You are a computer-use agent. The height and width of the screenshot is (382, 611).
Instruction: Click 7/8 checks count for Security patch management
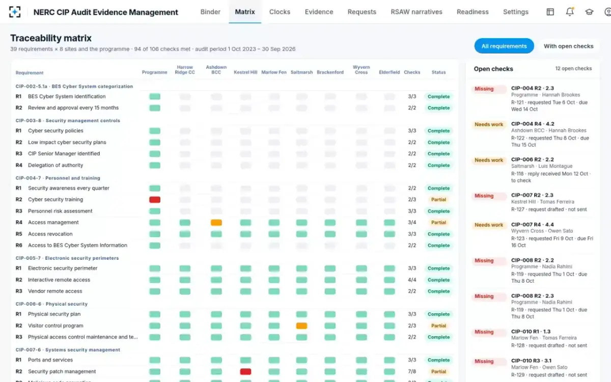(x=412, y=371)
